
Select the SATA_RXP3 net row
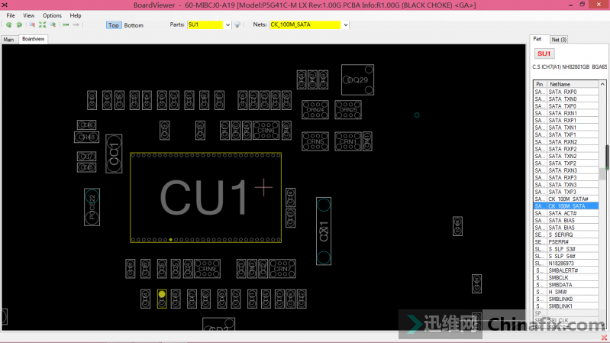(x=566, y=177)
